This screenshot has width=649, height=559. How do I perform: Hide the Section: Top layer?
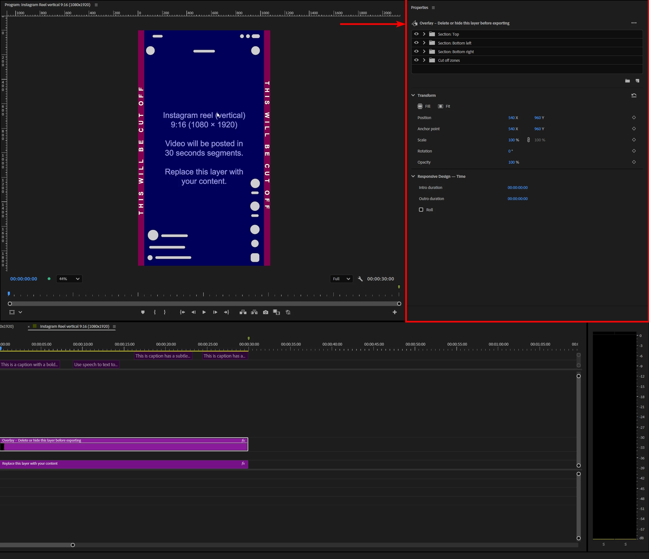tap(416, 34)
